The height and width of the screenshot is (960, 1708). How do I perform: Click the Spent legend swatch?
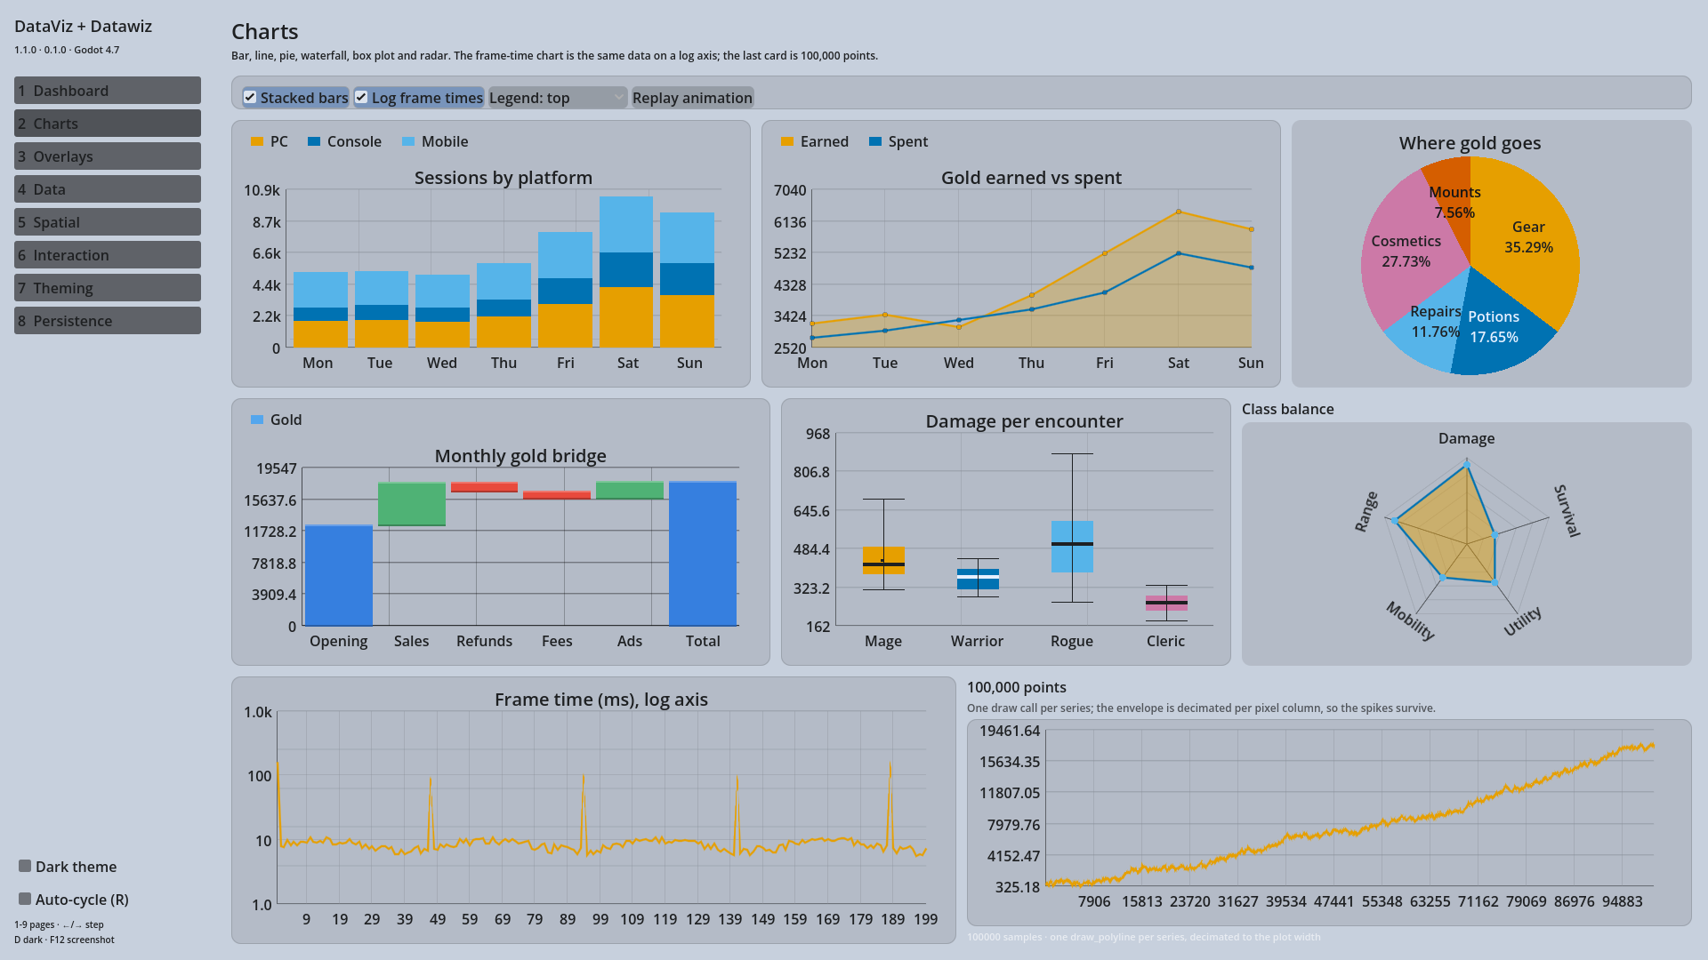tap(875, 141)
